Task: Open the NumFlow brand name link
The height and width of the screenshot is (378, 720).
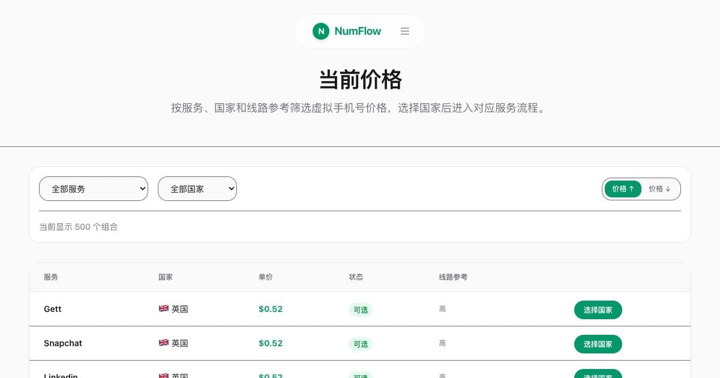Action: click(x=358, y=31)
